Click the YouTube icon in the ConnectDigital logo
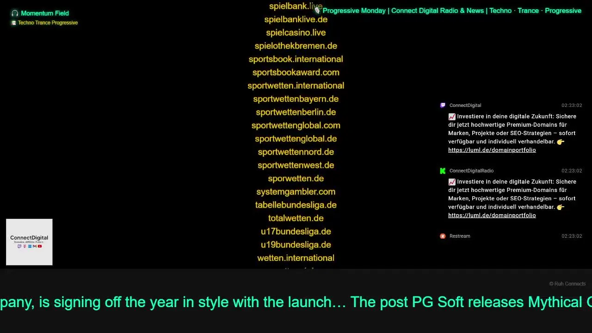The height and width of the screenshot is (333, 592). (40, 246)
